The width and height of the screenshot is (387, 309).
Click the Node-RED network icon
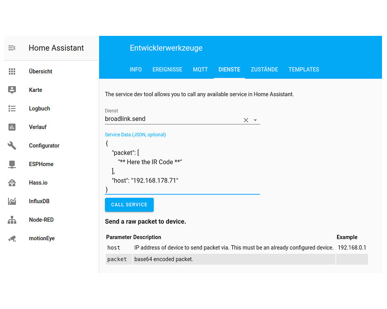tap(12, 220)
